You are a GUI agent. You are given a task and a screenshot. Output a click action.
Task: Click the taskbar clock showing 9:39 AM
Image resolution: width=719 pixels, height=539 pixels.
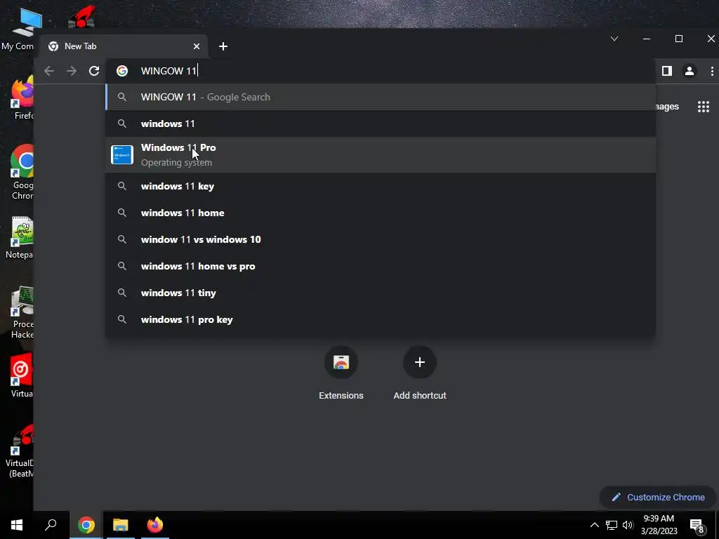[659, 525]
